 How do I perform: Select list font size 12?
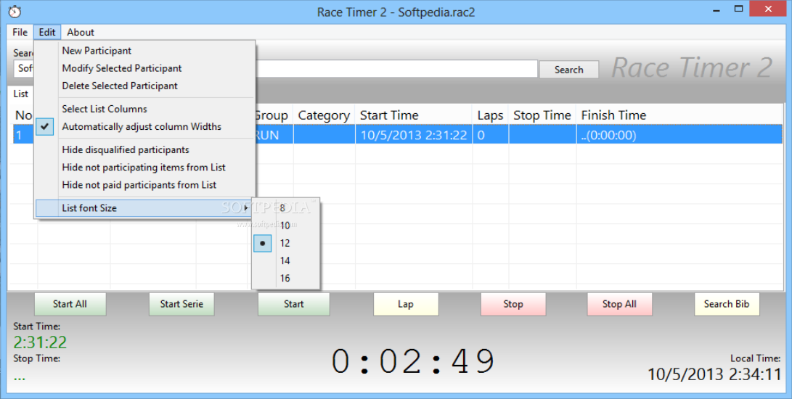tap(286, 244)
